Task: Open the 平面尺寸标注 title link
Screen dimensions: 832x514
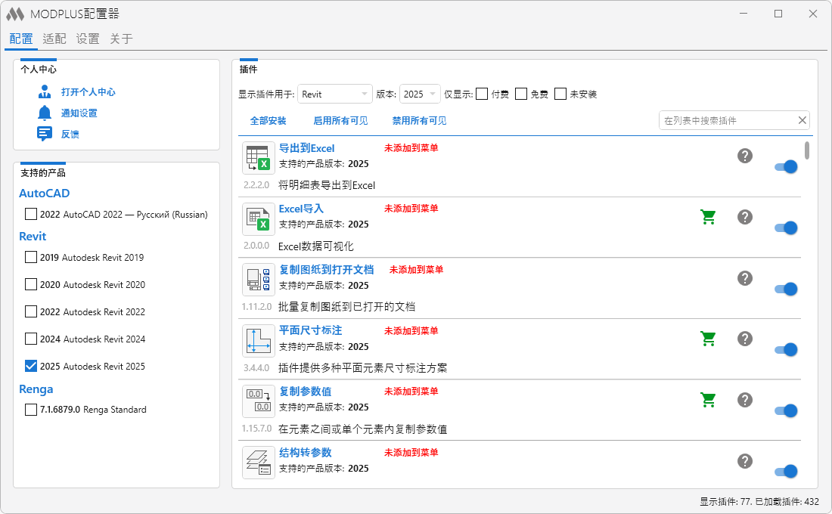Action: click(x=310, y=330)
